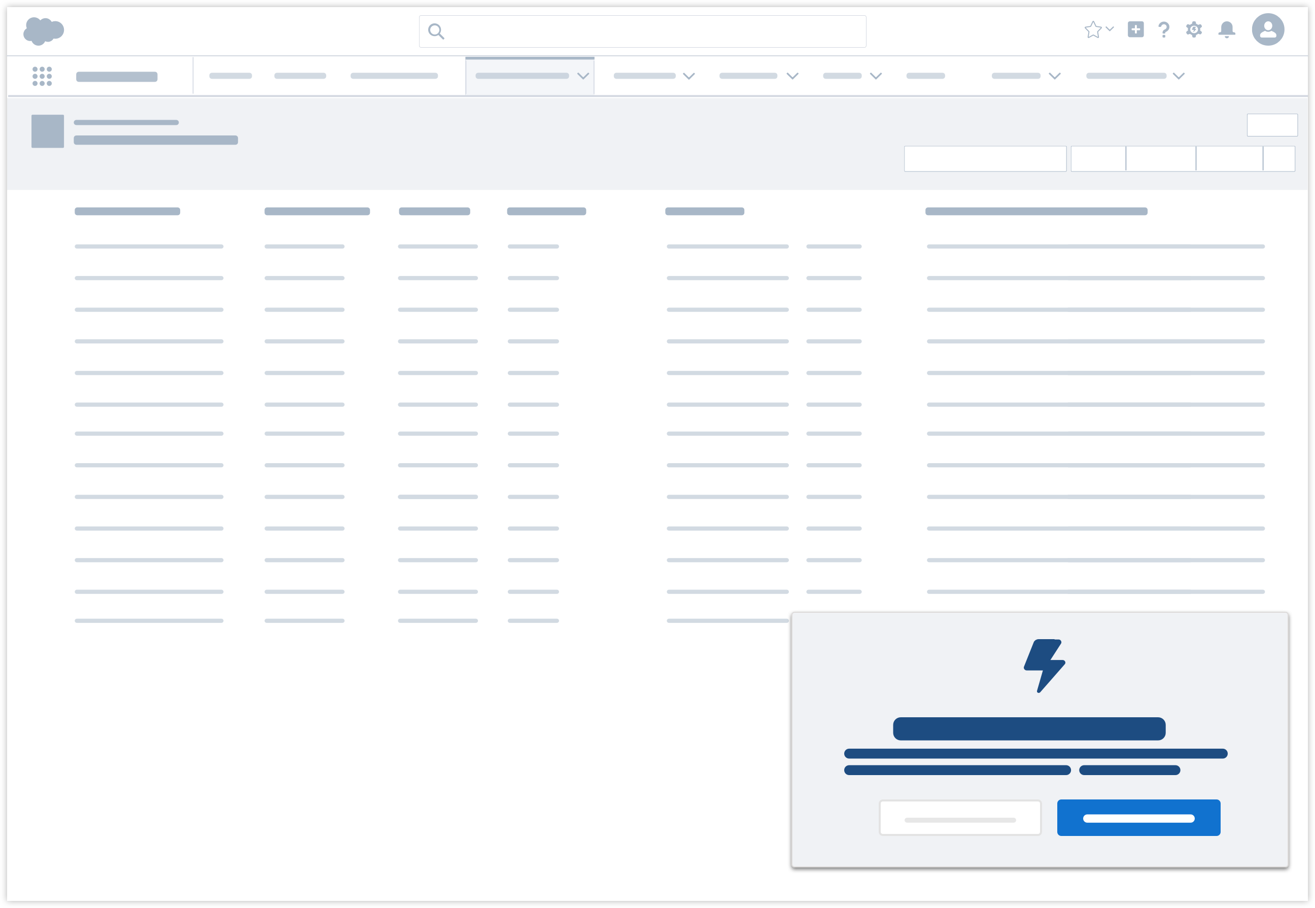Click the lightning bolt icon in popup
Viewport: 1315px width, 908px height.
coord(1044,666)
